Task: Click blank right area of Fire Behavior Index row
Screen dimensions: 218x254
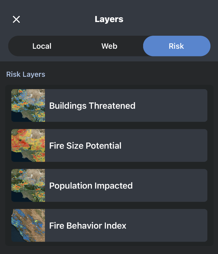Action: pos(180,226)
